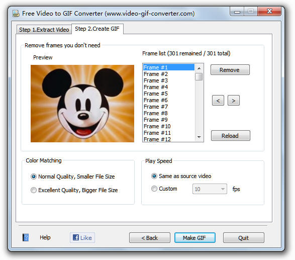Click the frame list scrollbar thumb

[199, 76]
